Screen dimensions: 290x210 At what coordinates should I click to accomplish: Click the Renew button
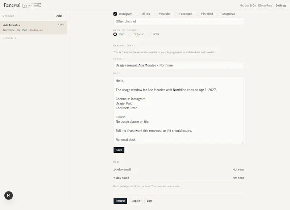pyautogui.click(x=120, y=201)
